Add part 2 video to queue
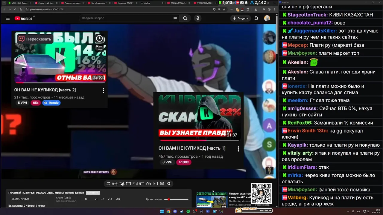The width and height of the screenshot is (383, 215). (x=100, y=48)
